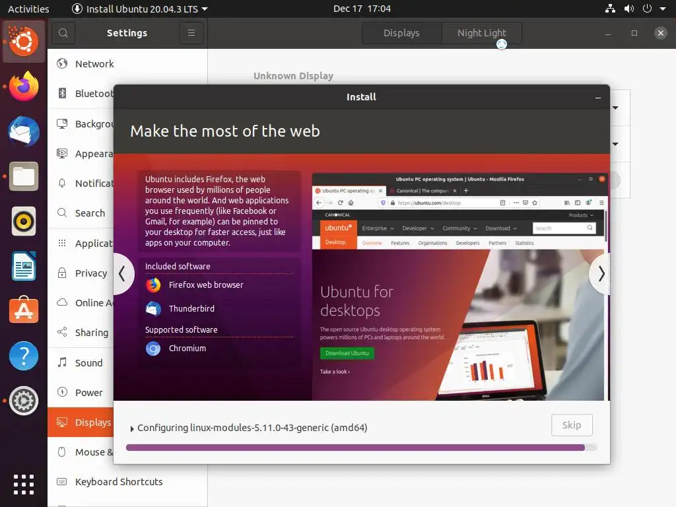Select Bluetooth in the Settings sidebar

pos(81,94)
